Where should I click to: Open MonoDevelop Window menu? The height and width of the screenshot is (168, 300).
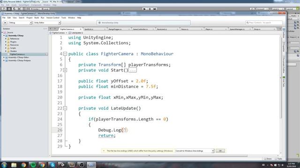pyautogui.click(x=72, y=18)
